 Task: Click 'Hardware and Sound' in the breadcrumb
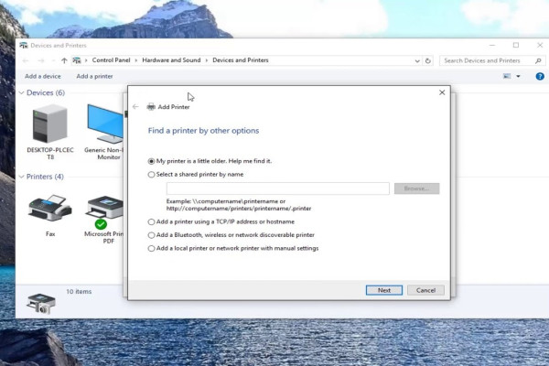tap(172, 60)
